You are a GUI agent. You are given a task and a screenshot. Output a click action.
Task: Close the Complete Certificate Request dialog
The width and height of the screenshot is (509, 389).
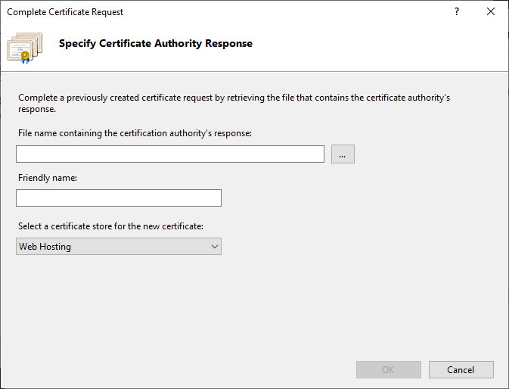click(491, 12)
